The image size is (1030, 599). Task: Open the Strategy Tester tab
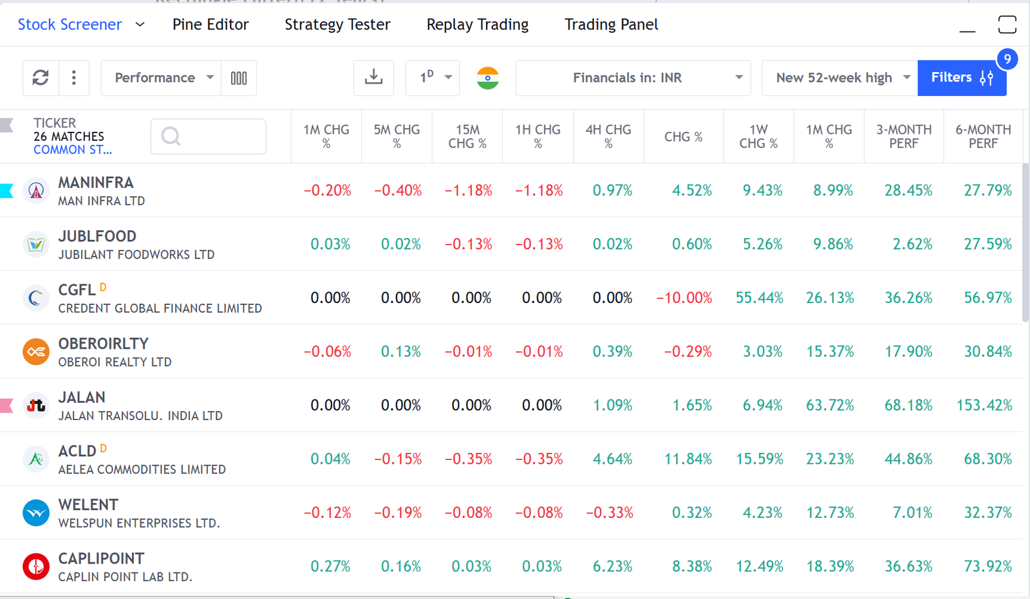(x=337, y=24)
